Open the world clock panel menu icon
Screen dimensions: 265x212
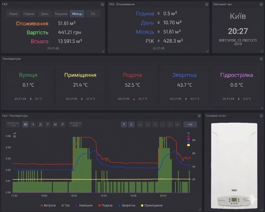coord(261,5)
